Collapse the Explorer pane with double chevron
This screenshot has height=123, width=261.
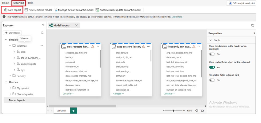[x=43, y=25]
